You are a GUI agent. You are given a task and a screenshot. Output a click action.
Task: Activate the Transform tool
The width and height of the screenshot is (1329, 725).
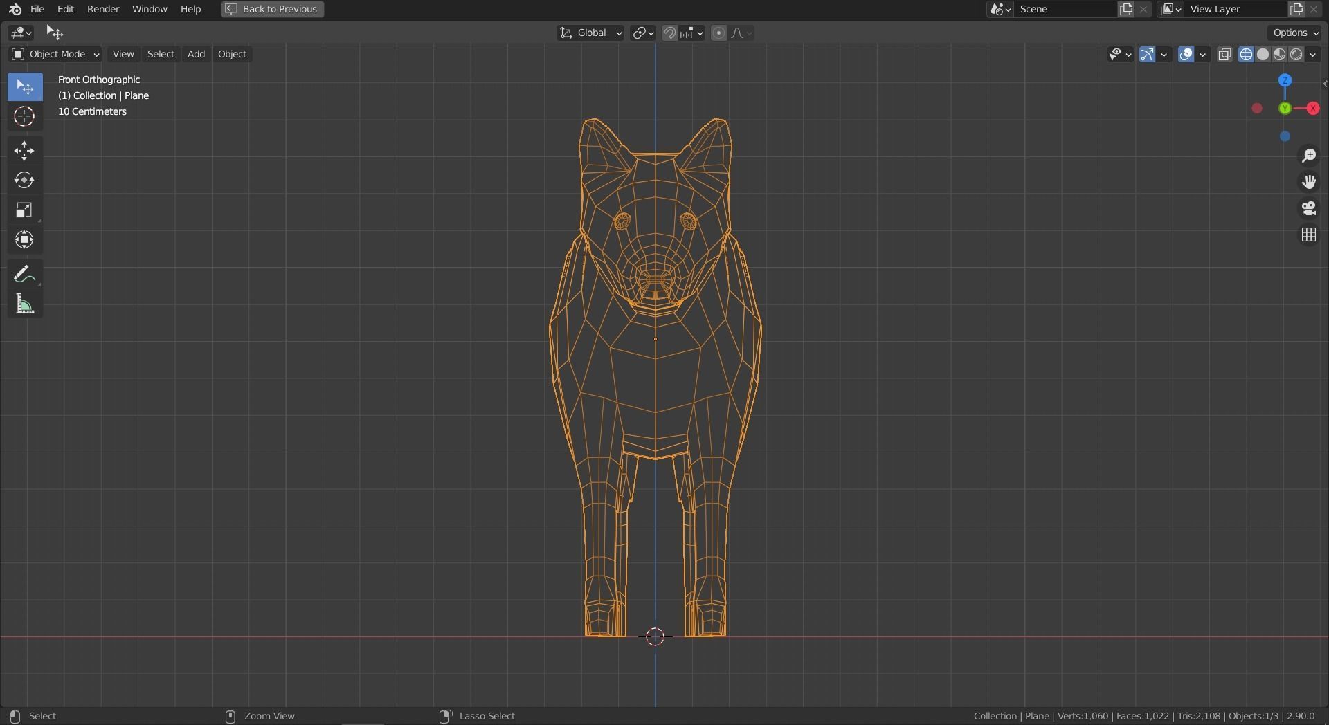(x=25, y=240)
